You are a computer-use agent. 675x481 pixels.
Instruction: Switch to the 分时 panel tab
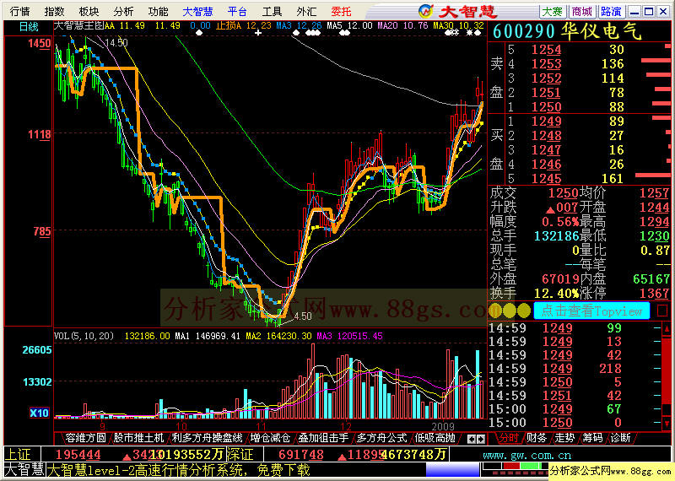click(x=509, y=438)
